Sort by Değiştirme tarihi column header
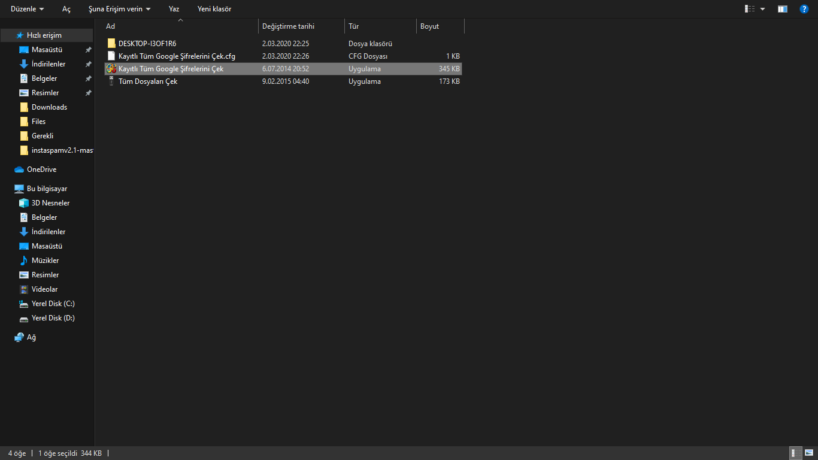 pyautogui.click(x=301, y=26)
